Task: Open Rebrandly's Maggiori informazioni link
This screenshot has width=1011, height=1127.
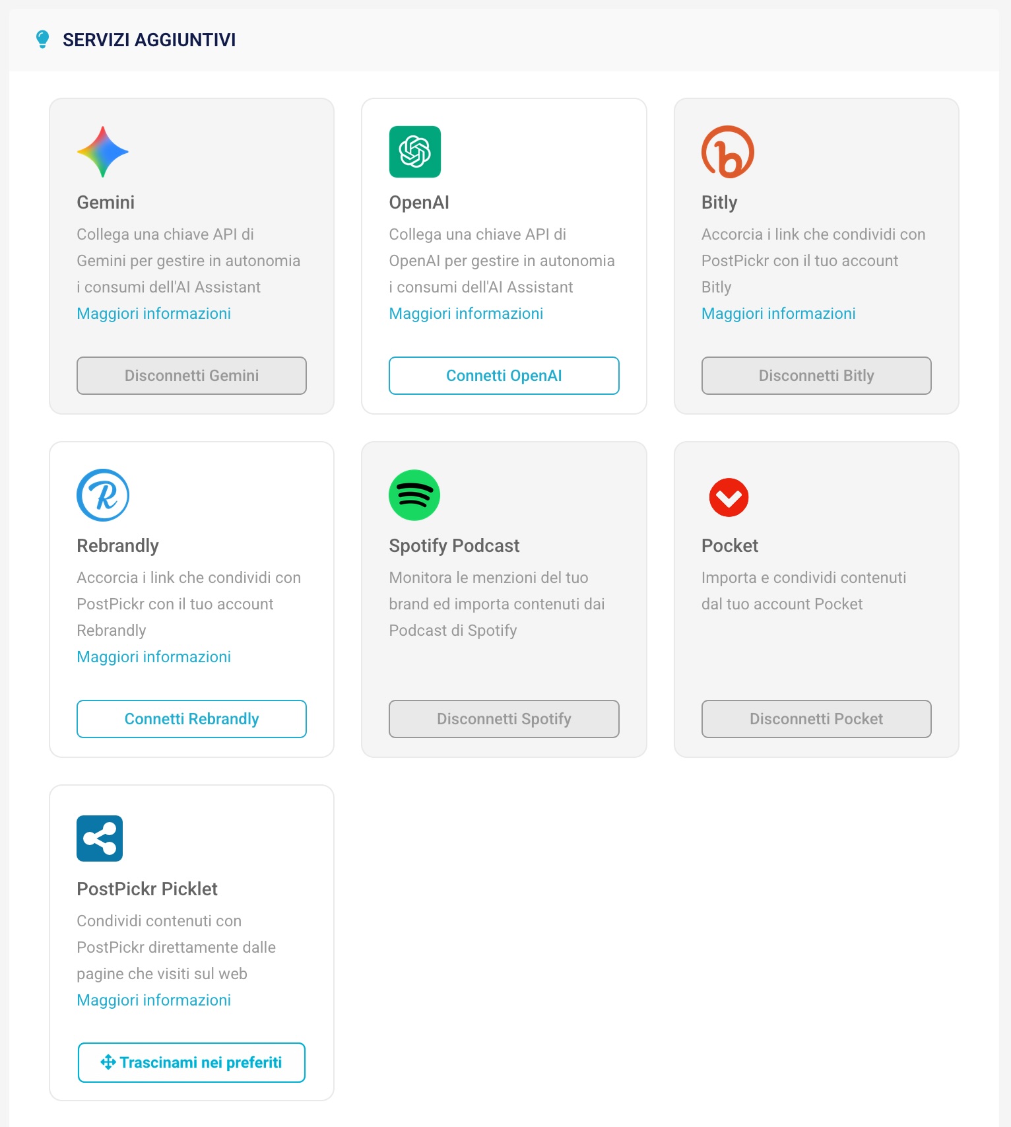Action: 154,657
